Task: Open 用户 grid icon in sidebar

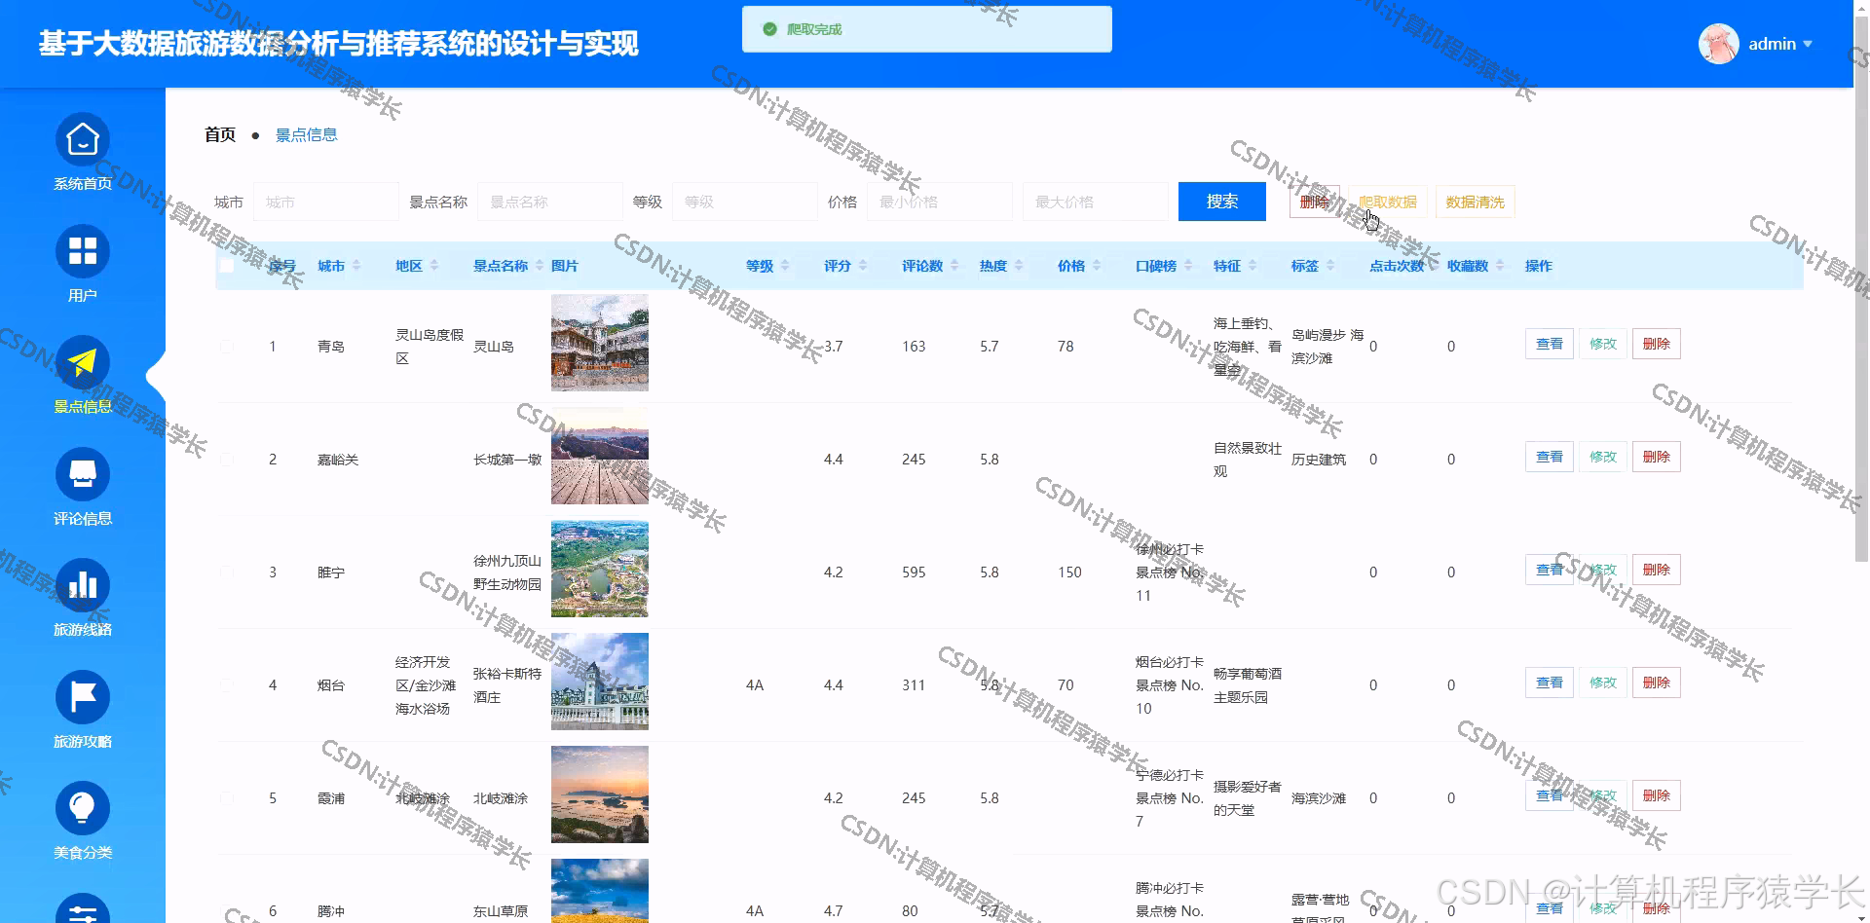Action: [82, 251]
